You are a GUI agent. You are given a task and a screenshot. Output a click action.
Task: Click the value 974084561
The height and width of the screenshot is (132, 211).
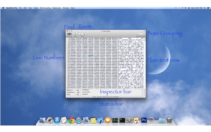[x=85, y=90]
